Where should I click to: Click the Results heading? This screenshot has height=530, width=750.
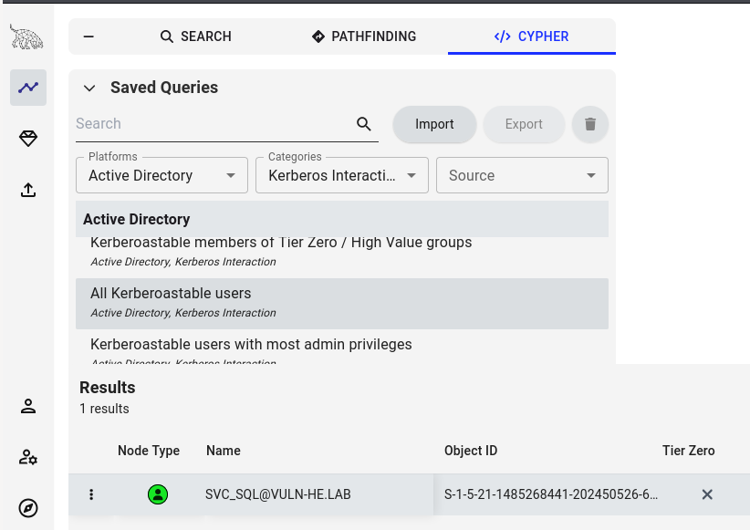[108, 388]
